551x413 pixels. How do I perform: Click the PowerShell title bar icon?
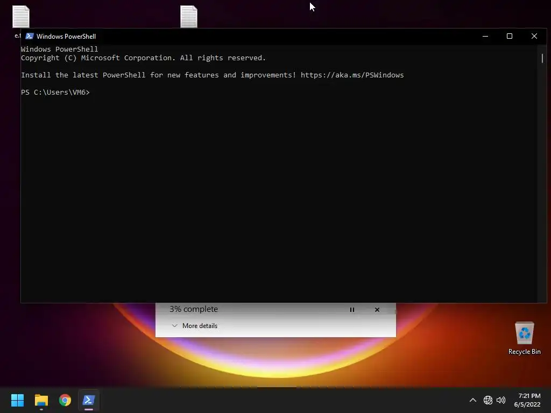[30, 36]
